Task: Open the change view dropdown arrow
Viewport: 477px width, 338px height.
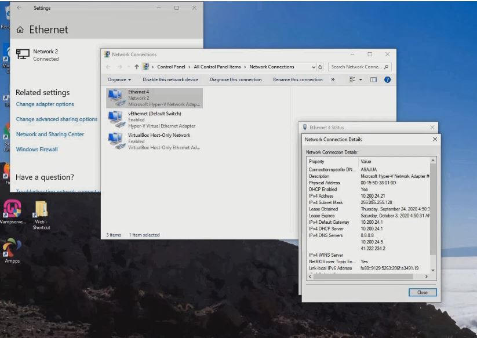Action: 361,79
